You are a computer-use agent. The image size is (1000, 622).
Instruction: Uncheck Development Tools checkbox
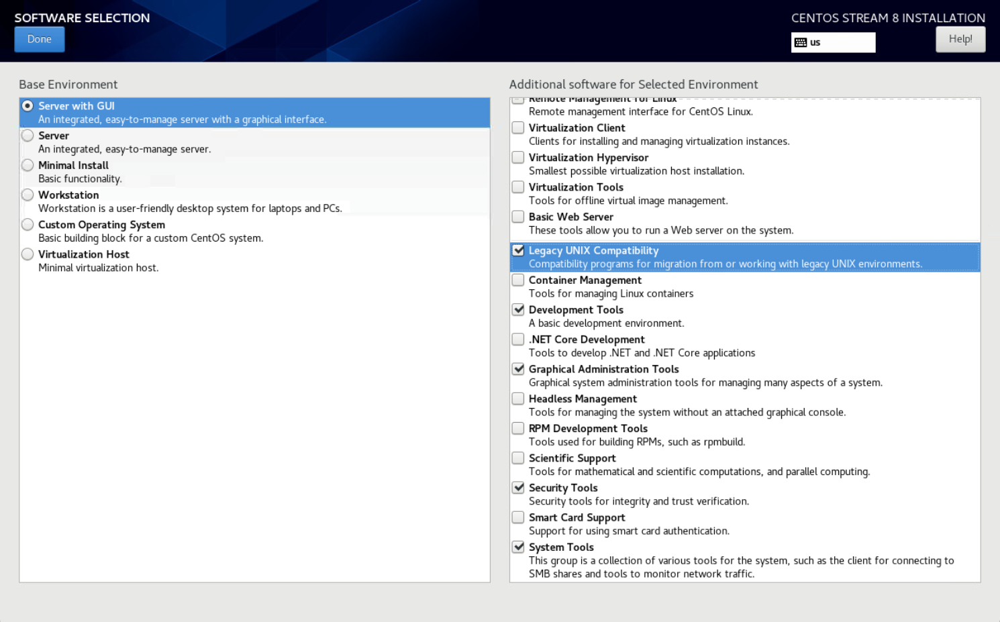(x=518, y=309)
